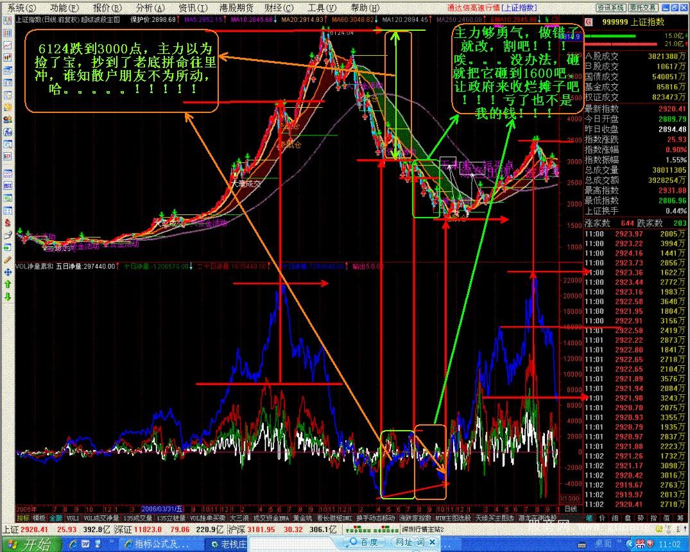Click the 日线 period selector

coord(569,508)
